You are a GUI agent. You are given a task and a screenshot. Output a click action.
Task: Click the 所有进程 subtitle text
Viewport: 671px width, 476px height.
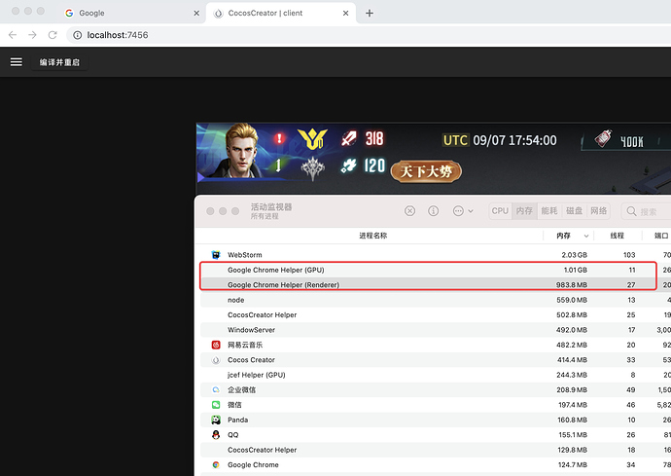265,216
